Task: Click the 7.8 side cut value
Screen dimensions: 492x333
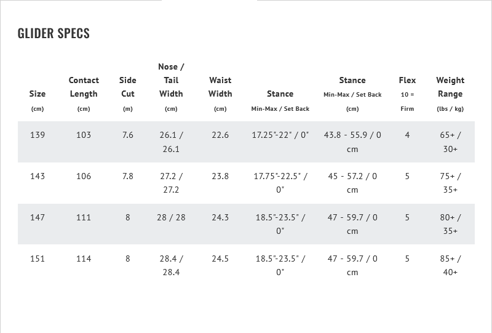Action: (128, 176)
